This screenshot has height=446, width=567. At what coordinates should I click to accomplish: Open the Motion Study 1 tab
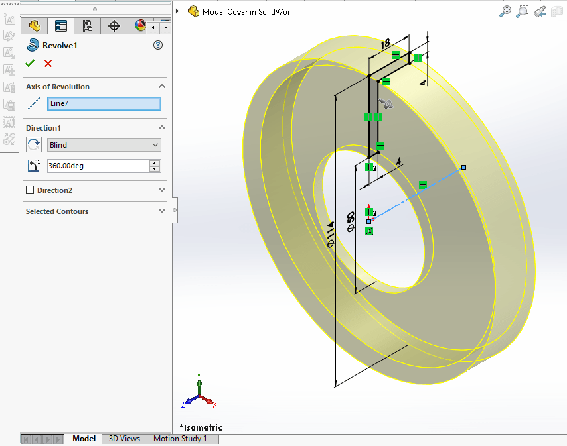(x=180, y=439)
